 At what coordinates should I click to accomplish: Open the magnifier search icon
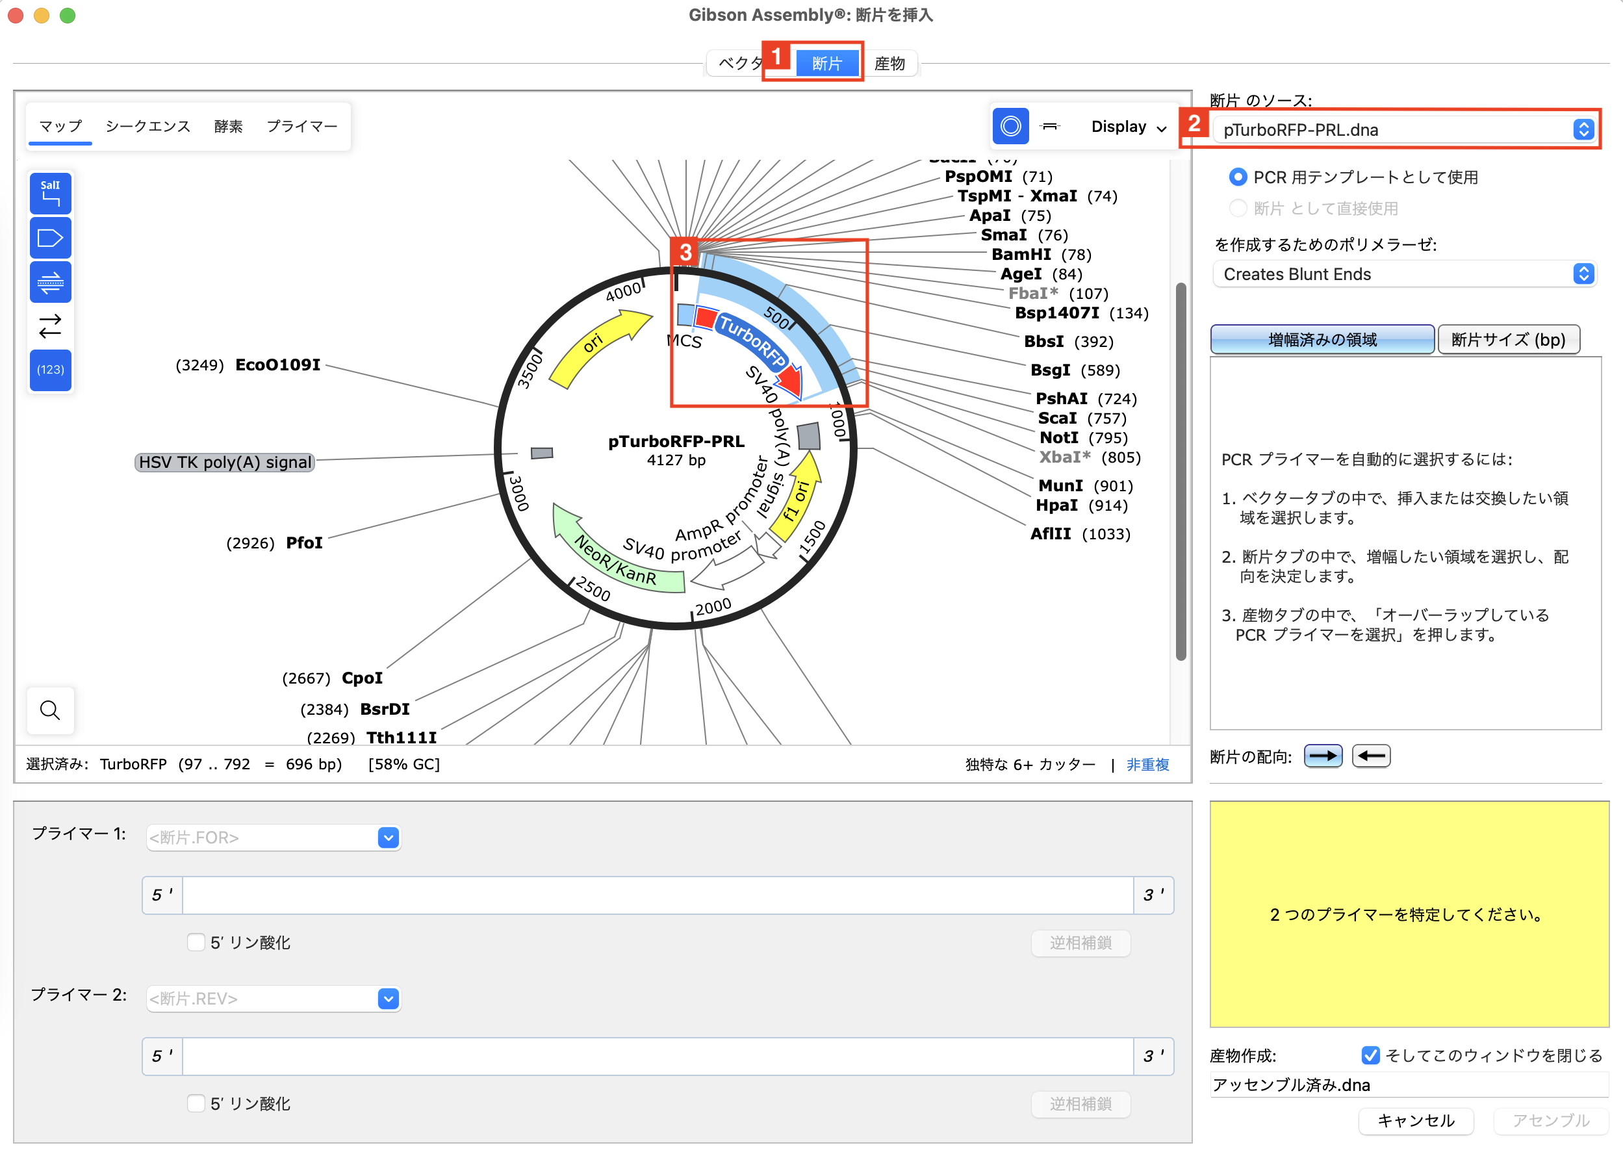pos(50,710)
